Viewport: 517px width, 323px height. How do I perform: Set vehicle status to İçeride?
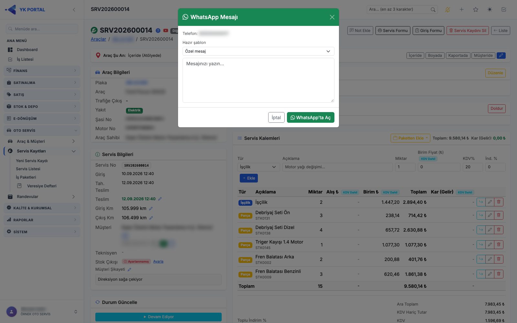(415, 56)
